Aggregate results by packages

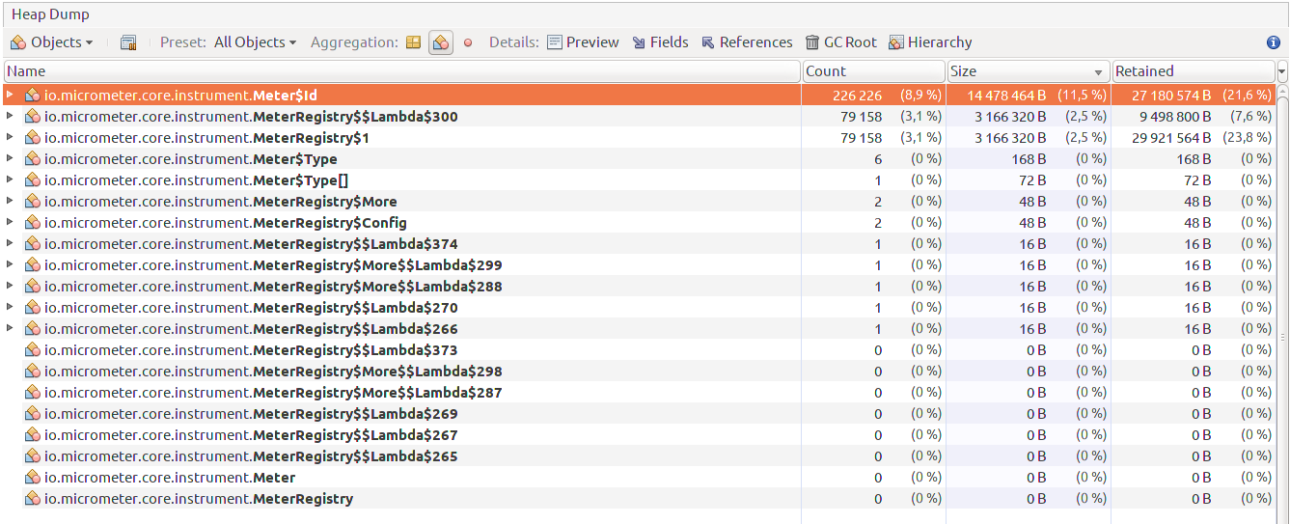[x=413, y=42]
